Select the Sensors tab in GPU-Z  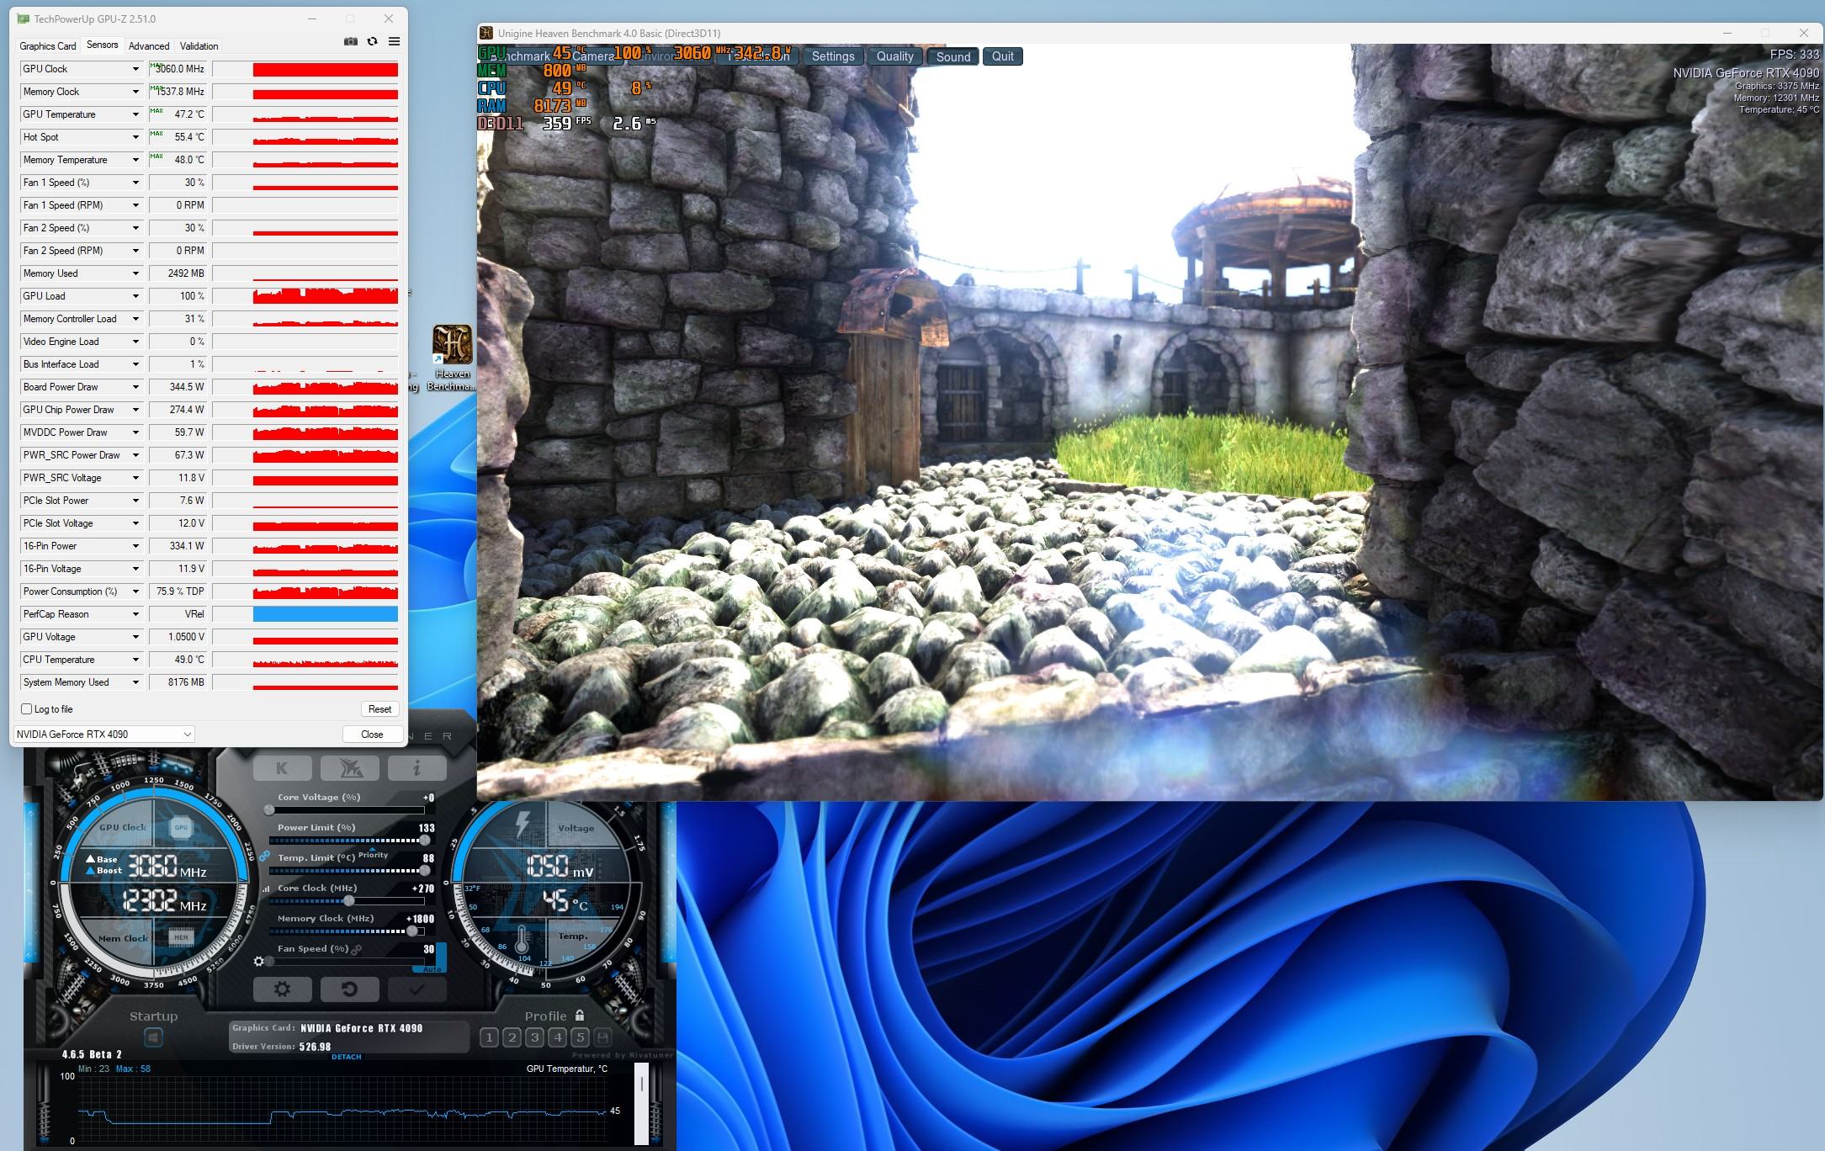coord(103,45)
